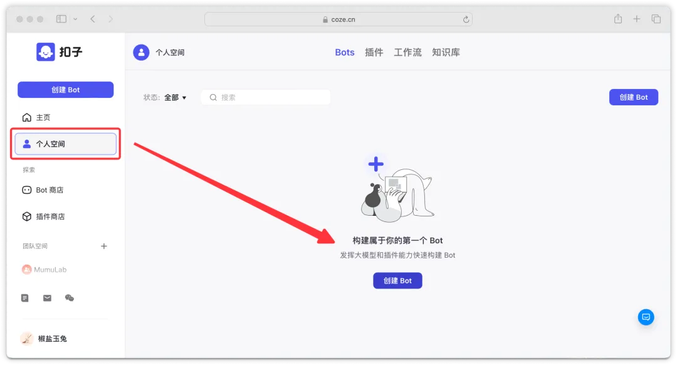Viewport: 677px width, 365px height.
Task: Click the search magnifier icon
Action: point(213,98)
